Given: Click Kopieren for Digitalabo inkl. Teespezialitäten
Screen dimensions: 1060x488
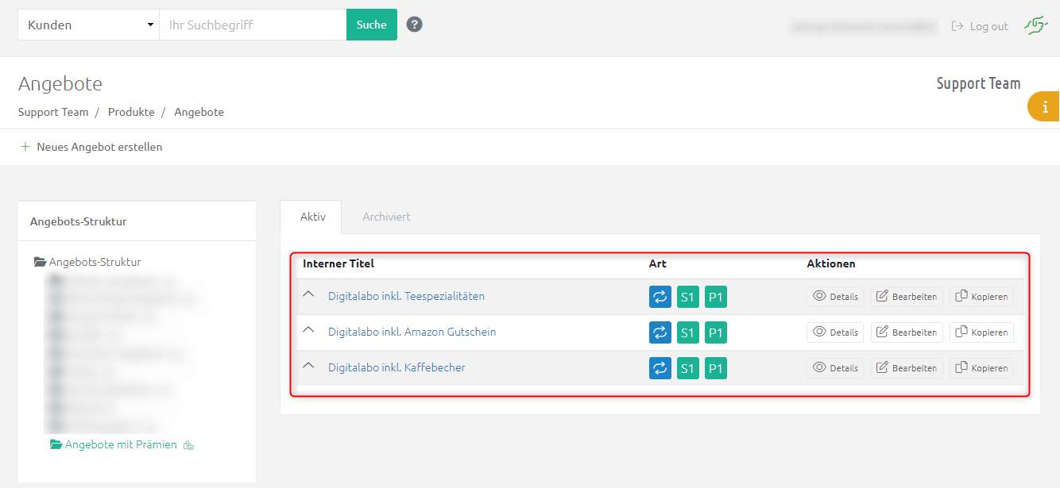Looking at the screenshot, I should coord(981,297).
